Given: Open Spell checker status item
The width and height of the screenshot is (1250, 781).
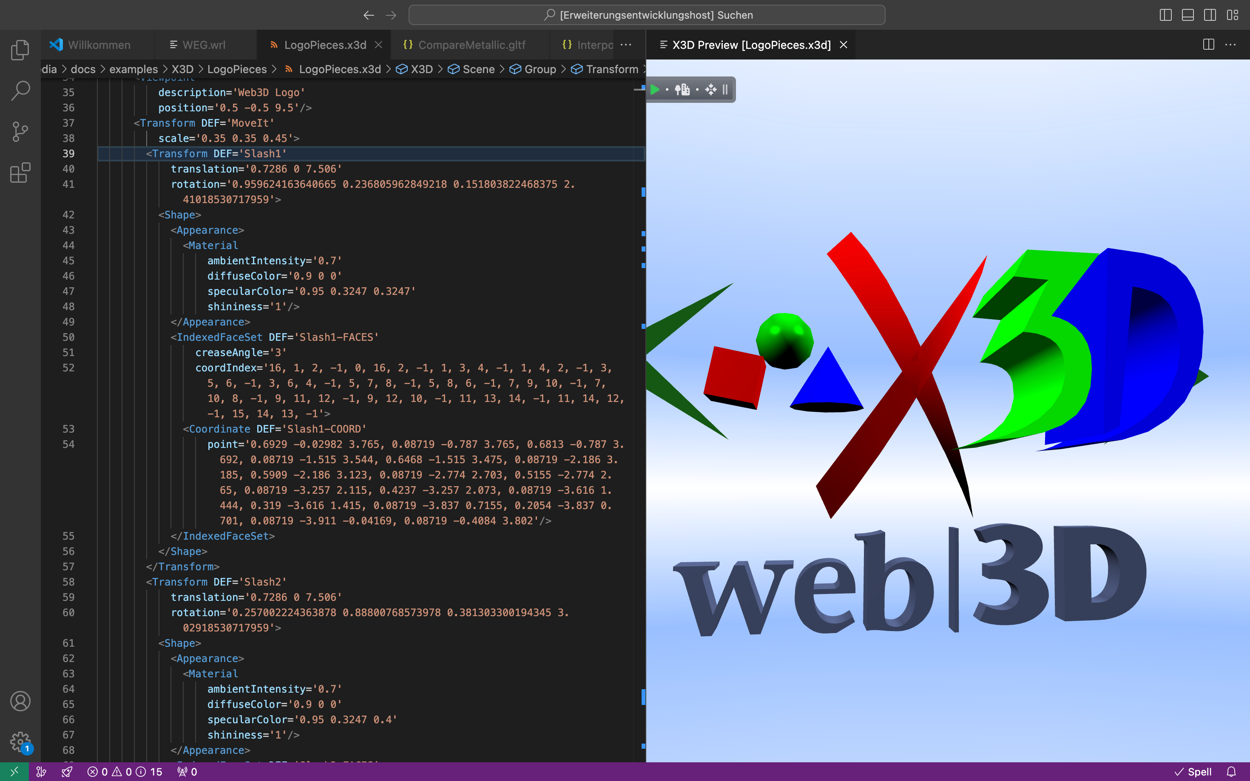Looking at the screenshot, I should (1193, 772).
